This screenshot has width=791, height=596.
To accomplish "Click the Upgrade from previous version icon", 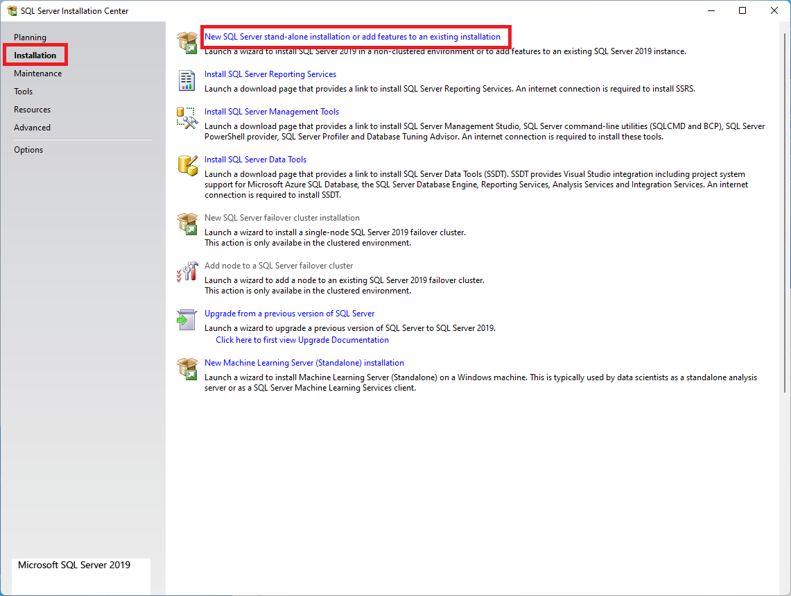I will 186,319.
